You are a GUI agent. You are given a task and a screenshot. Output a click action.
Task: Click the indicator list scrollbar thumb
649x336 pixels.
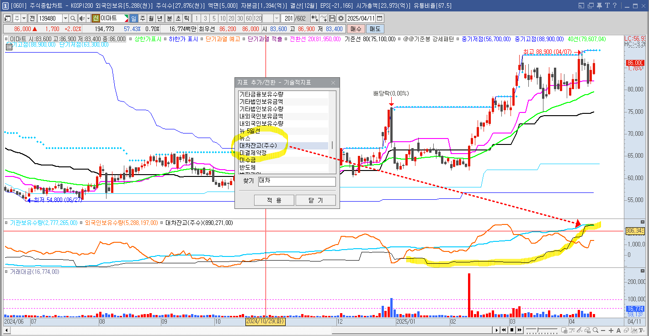pyautogui.click(x=332, y=145)
